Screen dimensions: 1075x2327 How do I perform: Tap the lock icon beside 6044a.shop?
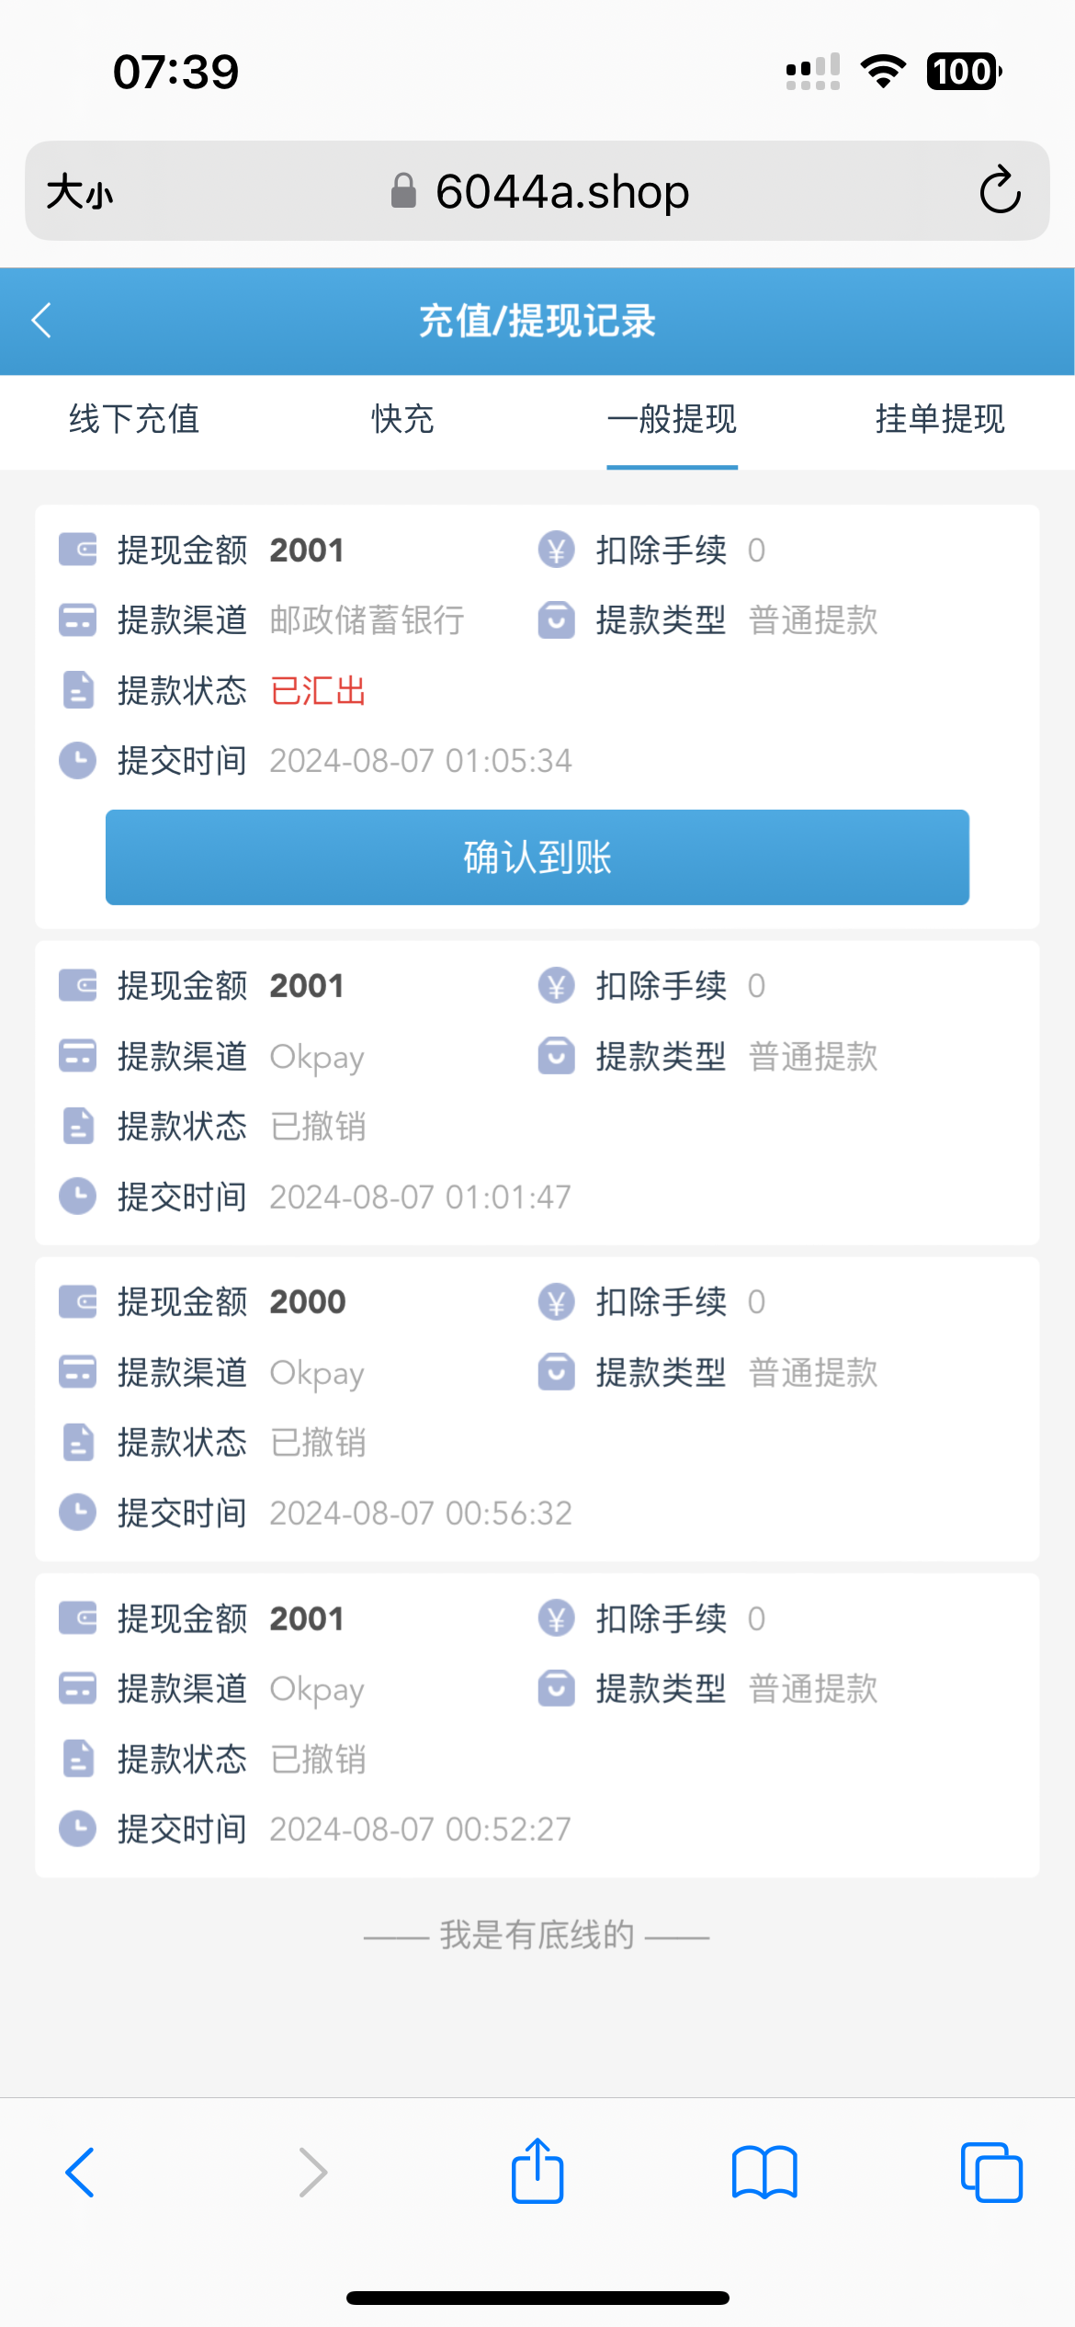tap(403, 191)
